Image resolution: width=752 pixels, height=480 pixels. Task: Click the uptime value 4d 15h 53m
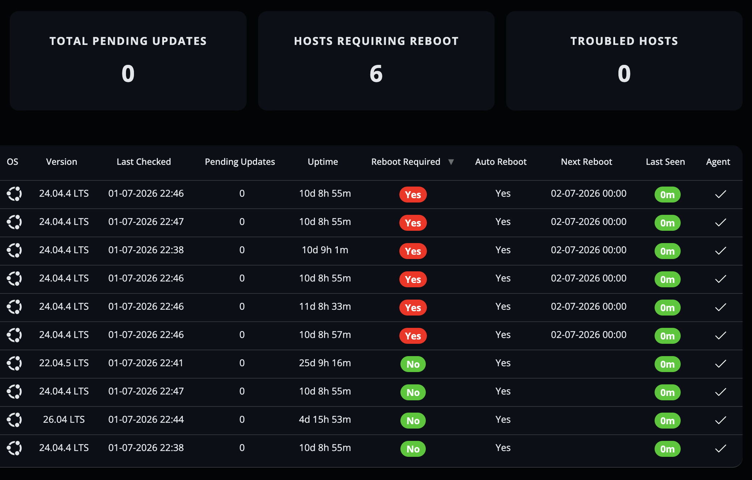(325, 420)
